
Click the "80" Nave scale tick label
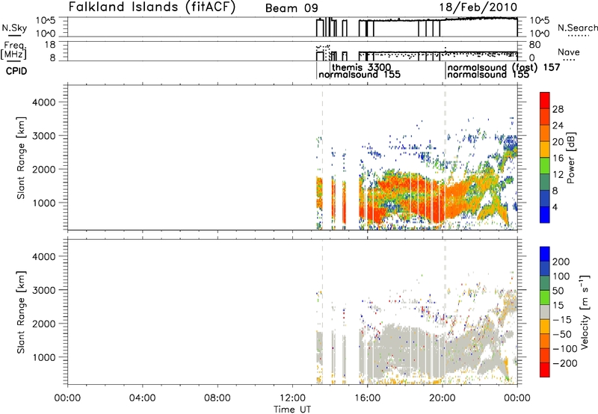point(534,45)
